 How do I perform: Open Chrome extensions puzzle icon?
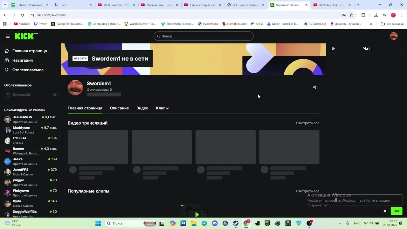tap(363, 15)
